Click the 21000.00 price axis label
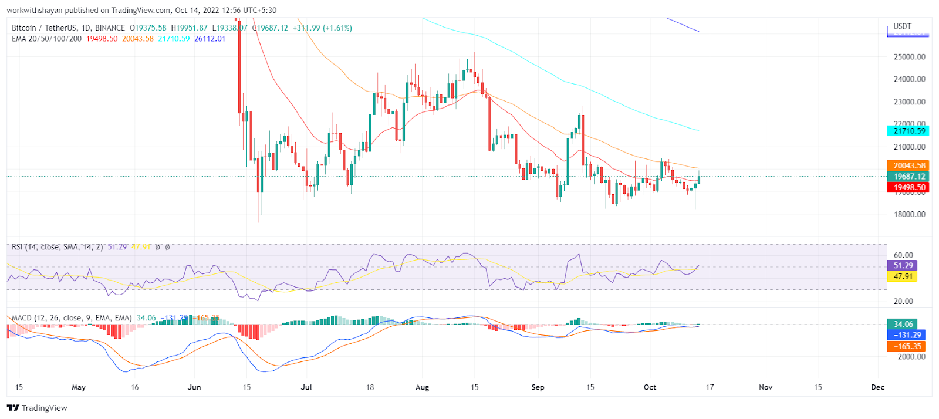Viewport: 939px width, 419px height. click(x=910, y=147)
